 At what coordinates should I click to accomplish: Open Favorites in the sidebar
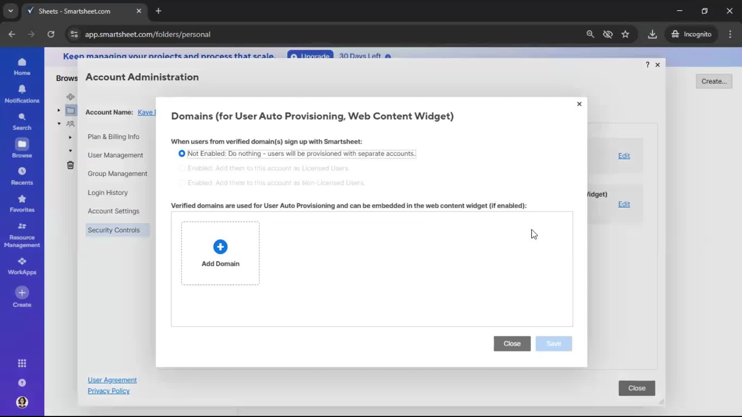[x=22, y=202]
